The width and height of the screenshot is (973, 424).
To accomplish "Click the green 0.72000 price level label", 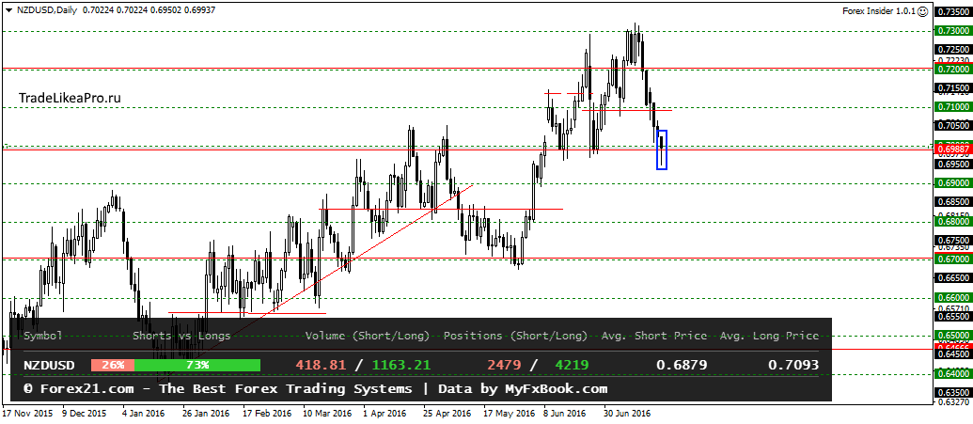I will point(953,69).
